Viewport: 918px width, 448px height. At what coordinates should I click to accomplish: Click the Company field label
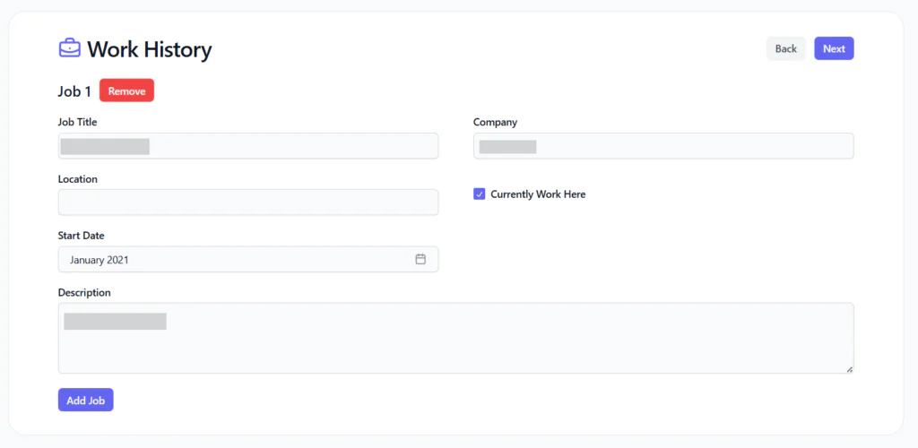click(x=495, y=122)
